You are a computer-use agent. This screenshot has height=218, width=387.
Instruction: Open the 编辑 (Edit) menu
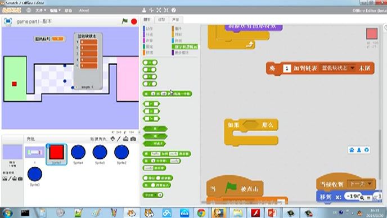(x=55, y=10)
